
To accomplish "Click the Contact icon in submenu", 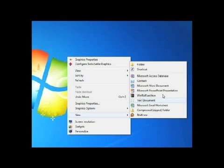I will (x=133, y=81).
